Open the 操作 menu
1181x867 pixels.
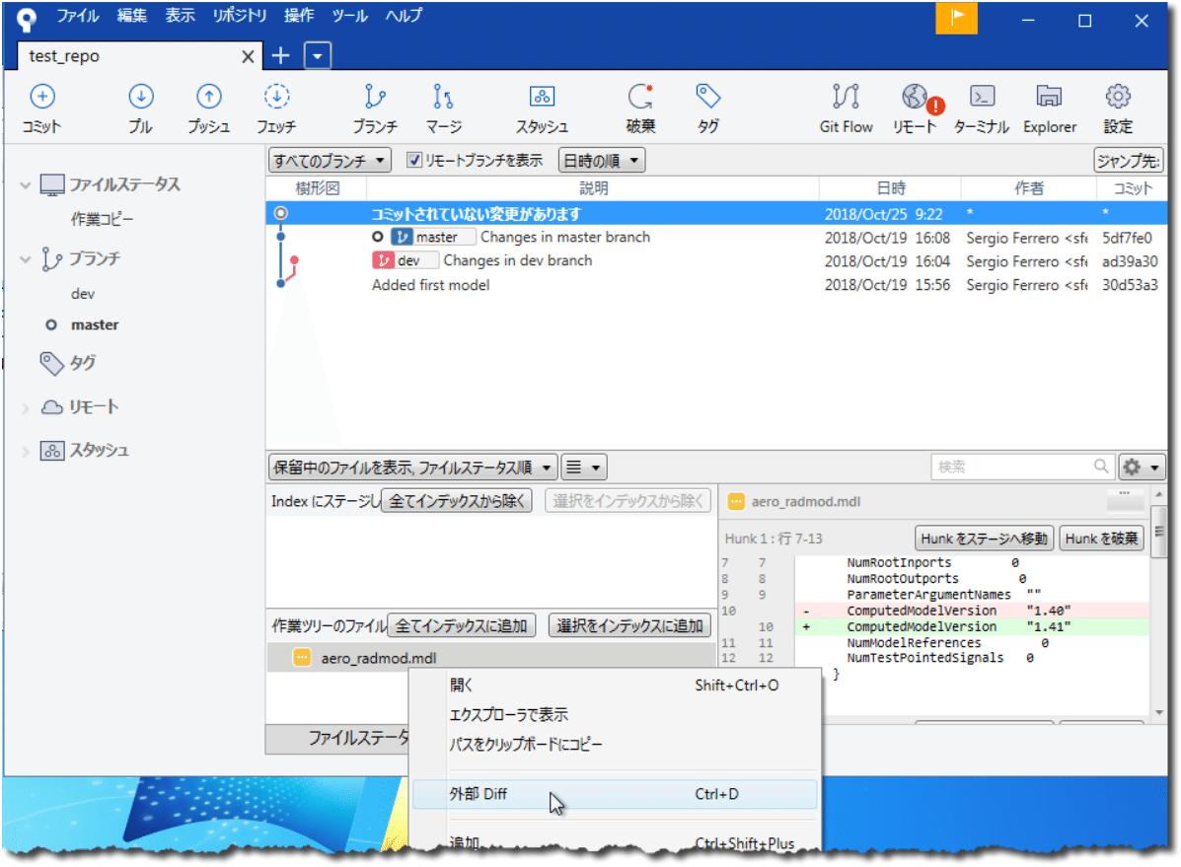(x=299, y=16)
